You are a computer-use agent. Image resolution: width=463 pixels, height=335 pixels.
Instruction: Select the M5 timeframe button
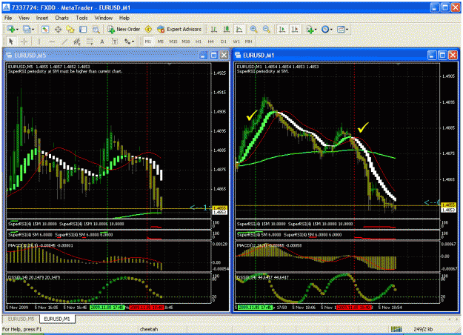click(160, 42)
